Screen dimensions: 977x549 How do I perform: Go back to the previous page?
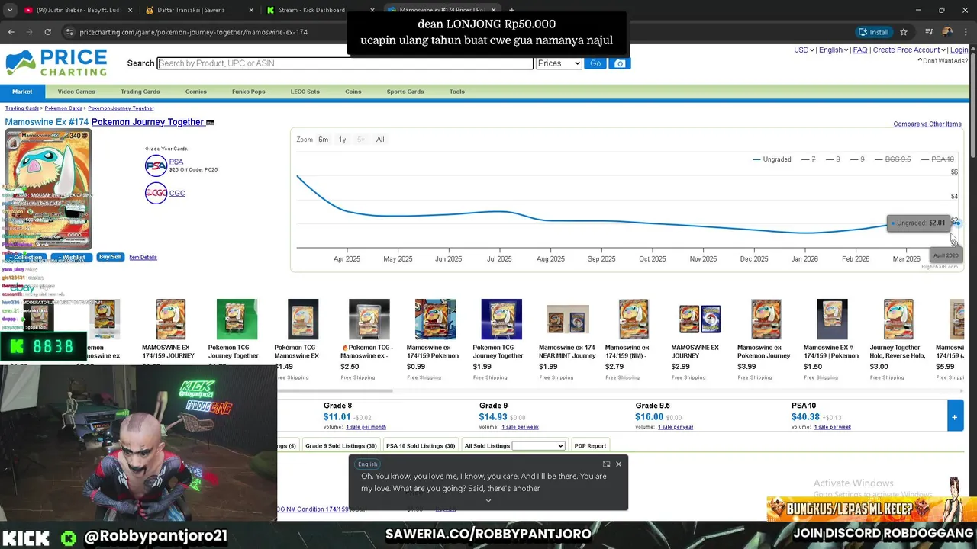pyautogui.click(x=11, y=32)
